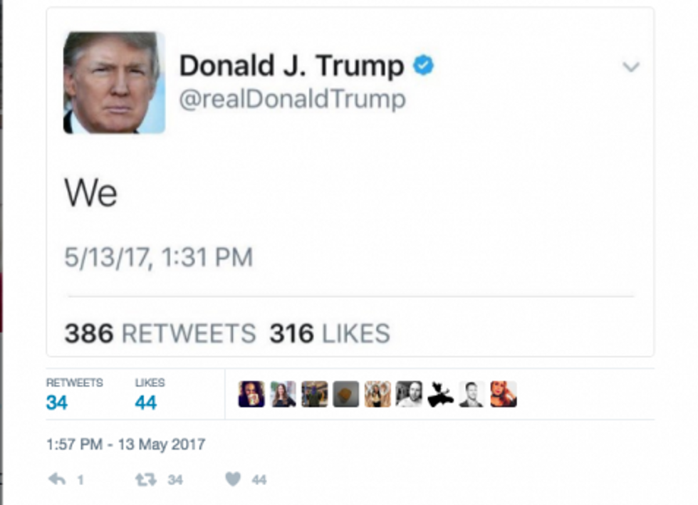Click the gray square liker avatar
Viewport: 698px width, 505px height.
(x=346, y=394)
